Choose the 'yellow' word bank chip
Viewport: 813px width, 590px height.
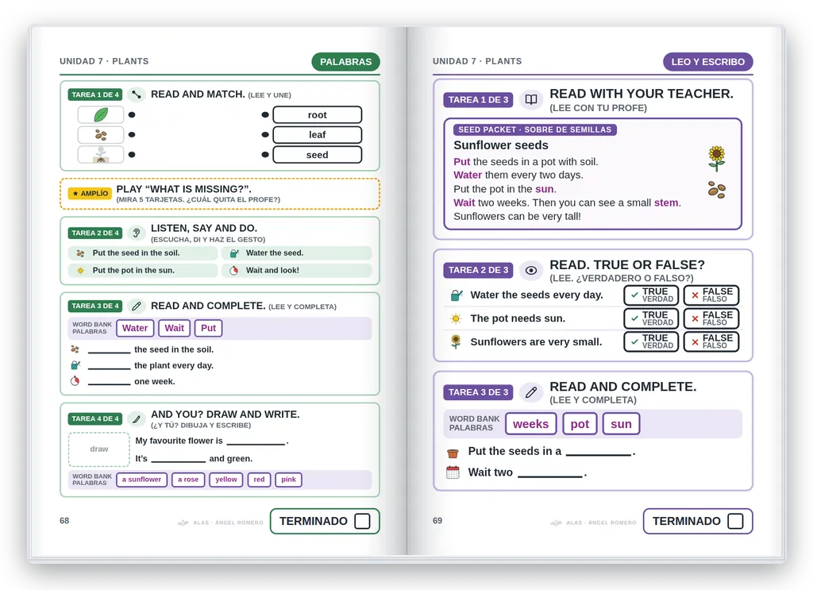[226, 480]
